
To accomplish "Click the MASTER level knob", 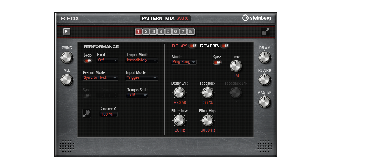I will point(265,102).
